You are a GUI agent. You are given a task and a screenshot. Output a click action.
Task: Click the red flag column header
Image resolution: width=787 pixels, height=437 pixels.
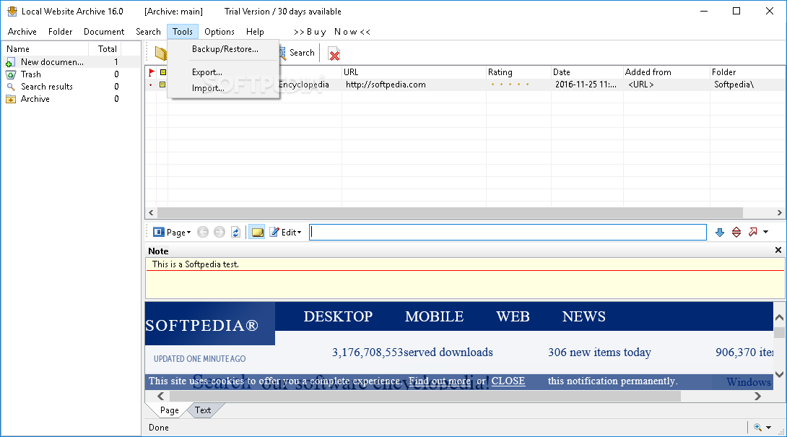(x=152, y=72)
